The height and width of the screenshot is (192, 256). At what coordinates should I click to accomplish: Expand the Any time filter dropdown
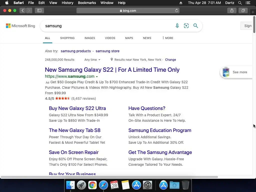[92, 60]
